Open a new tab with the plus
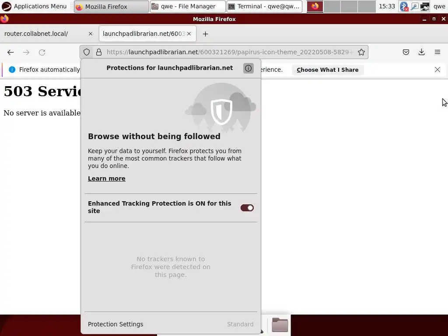Image resolution: width=448 pixels, height=336 pixels. 205,34
